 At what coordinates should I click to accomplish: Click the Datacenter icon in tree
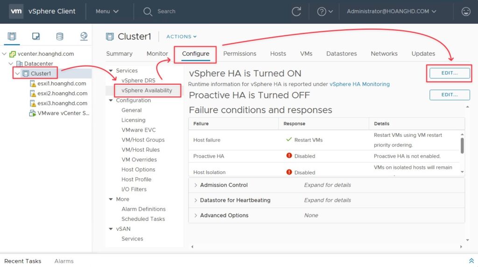(19, 64)
